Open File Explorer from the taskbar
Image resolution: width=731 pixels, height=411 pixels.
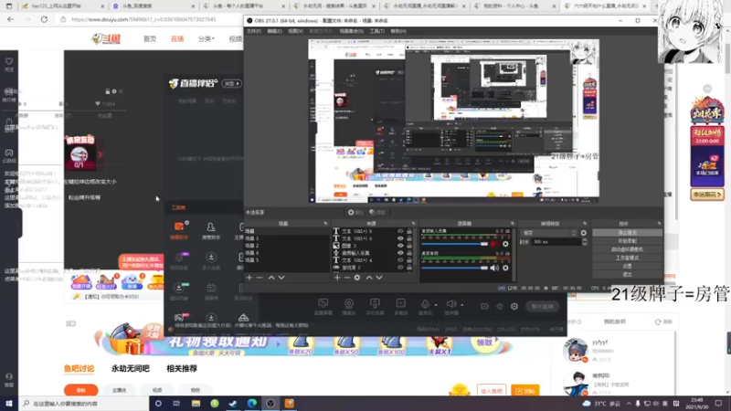pyautogui.click(x=196, y=404)
